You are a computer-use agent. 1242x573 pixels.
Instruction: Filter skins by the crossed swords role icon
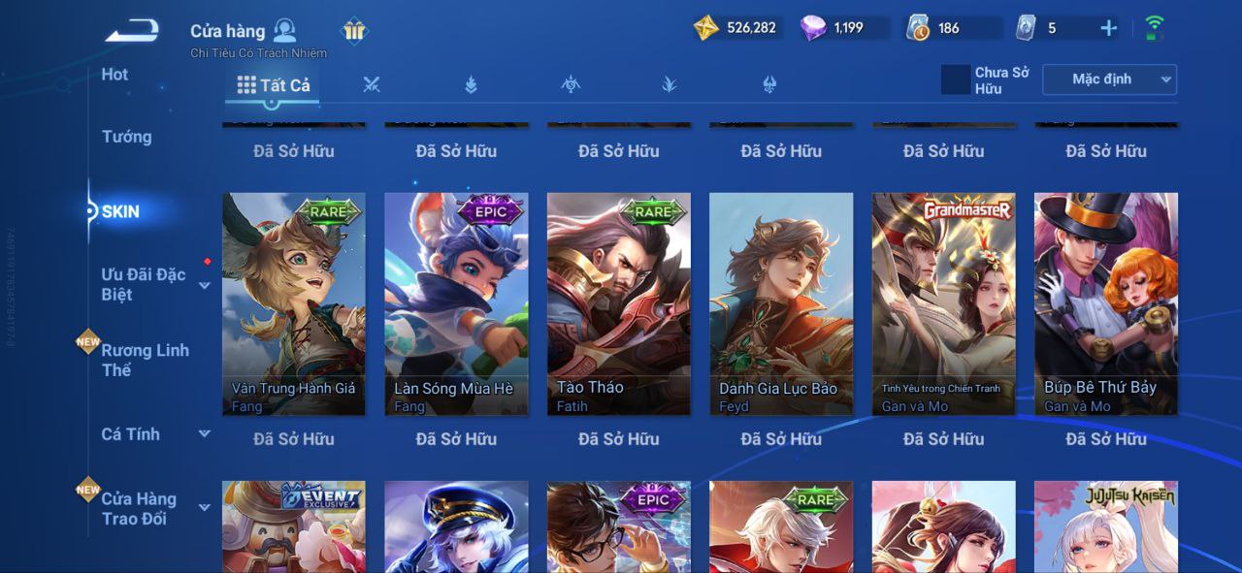click(x=371, y=84)
